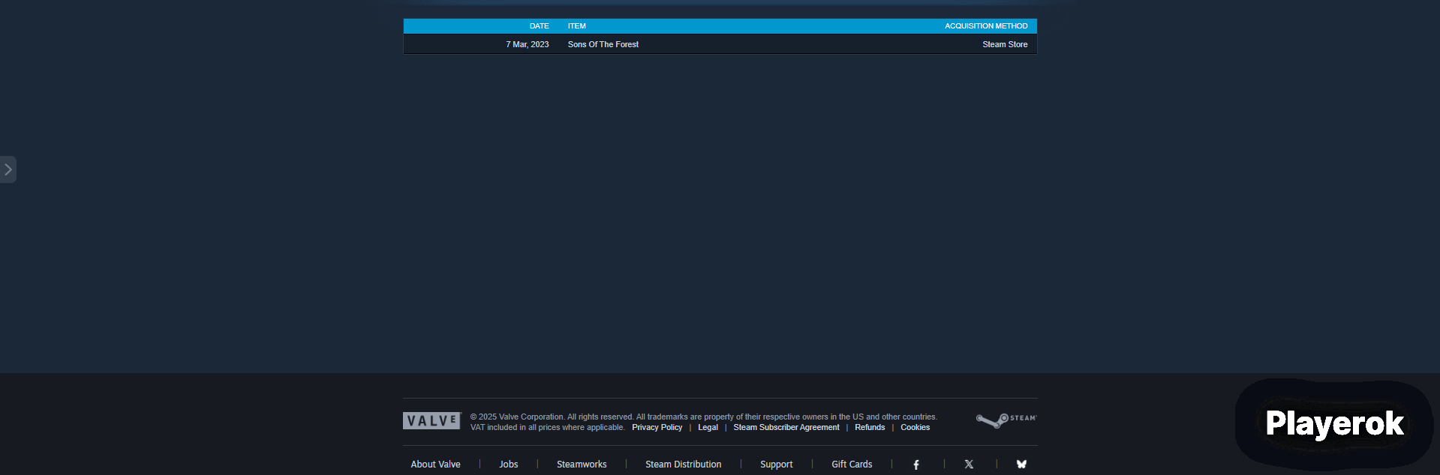Screen dimensions: 1440x475
Task: Click the DATE column header
Action: coord(539,26)
